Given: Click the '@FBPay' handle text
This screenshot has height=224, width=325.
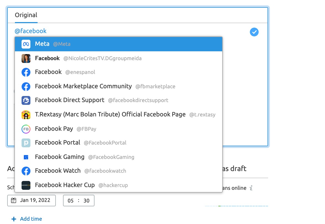Looking at the screenshot, I should 87,129.
